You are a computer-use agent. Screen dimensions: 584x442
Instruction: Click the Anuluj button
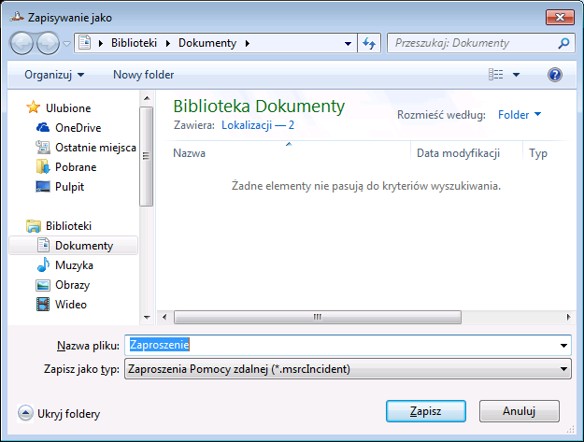coord(519,411)
